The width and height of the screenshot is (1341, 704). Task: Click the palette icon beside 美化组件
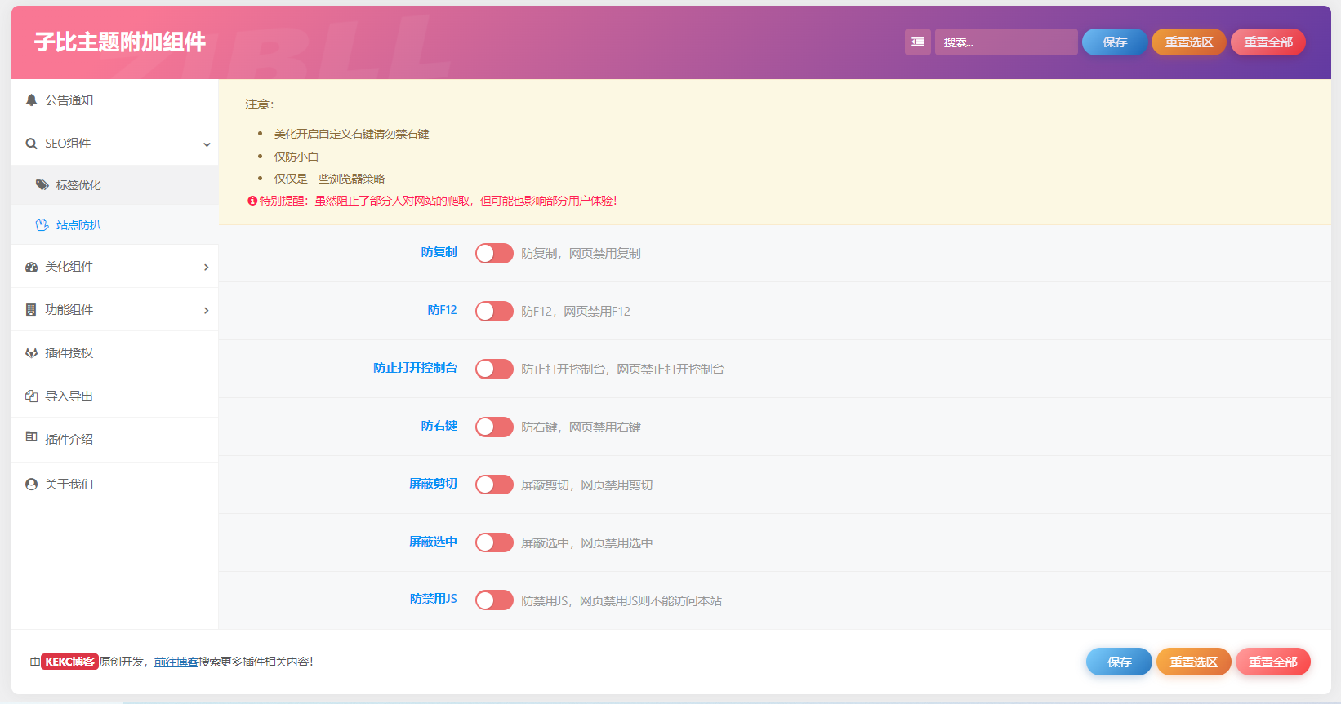point(31,267)
